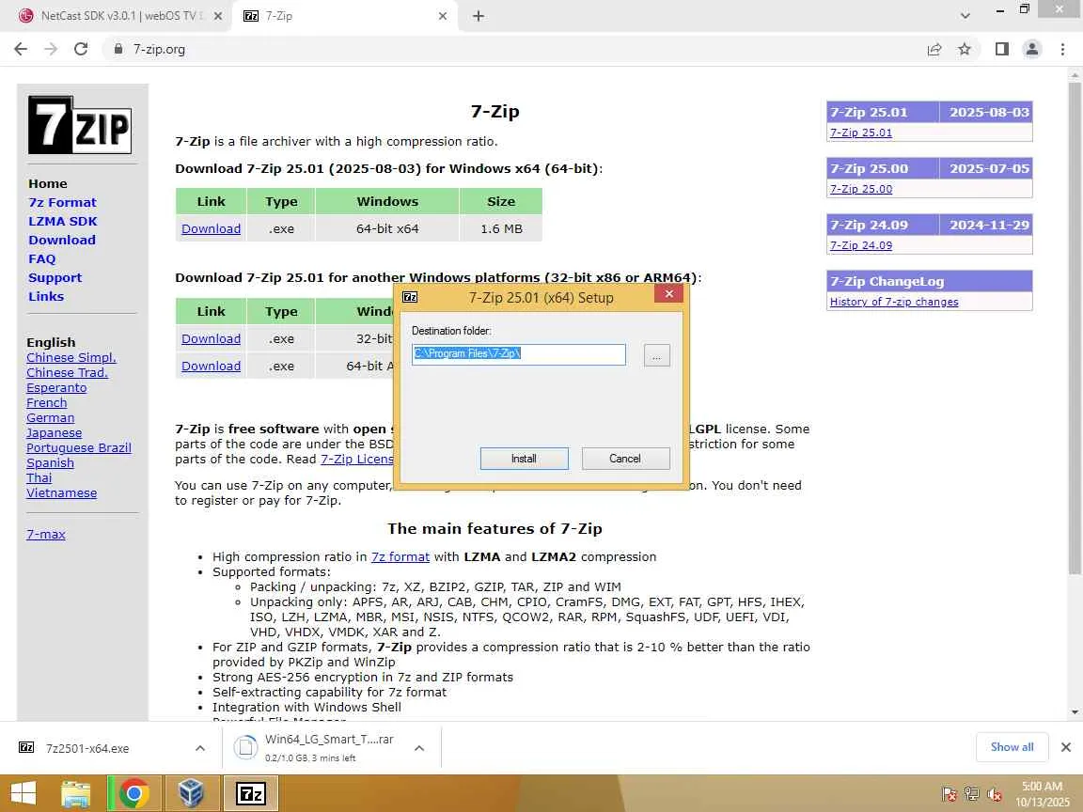This screenshot has width=1083, height=812.
Task: Close the 7-Zip tab
Action: tap(443, 16)
